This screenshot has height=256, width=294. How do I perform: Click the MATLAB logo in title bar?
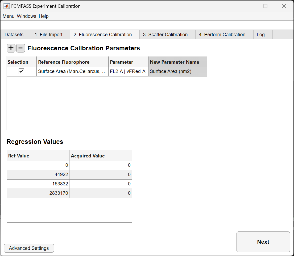coord(7,6)
